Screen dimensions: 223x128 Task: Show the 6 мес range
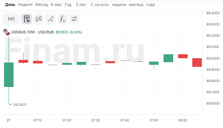click(56, 5)
